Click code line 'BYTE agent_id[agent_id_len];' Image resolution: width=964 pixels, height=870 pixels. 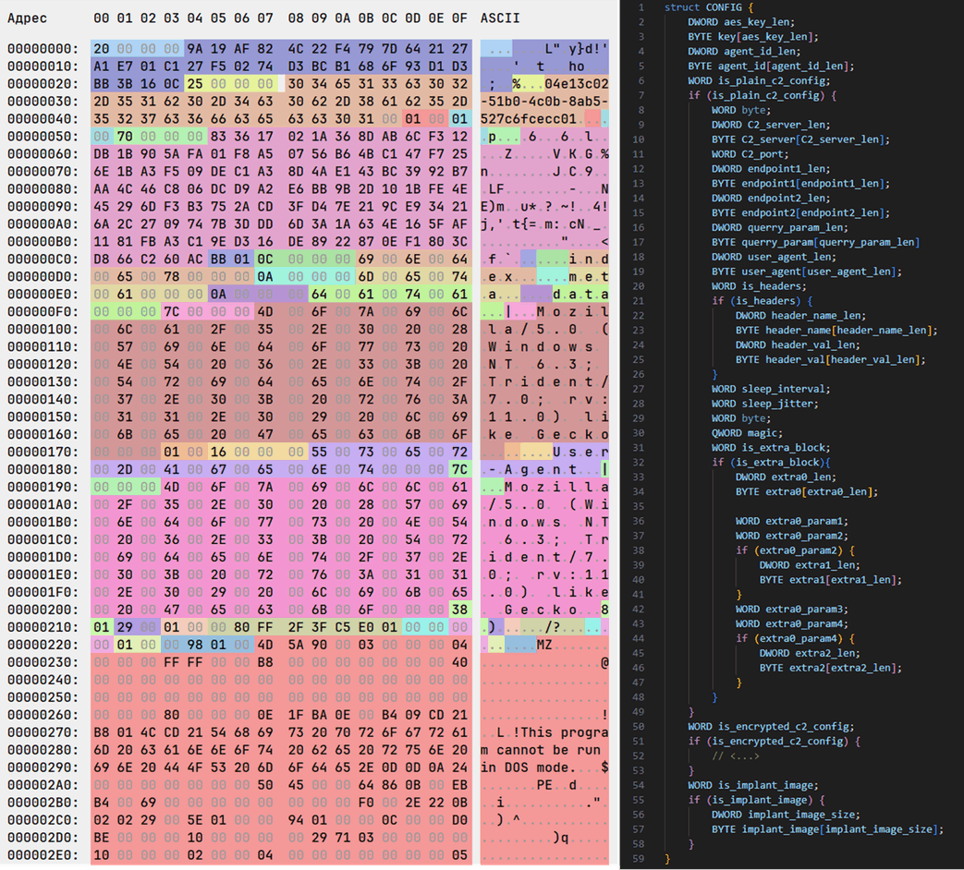click(x=770, y=66)
